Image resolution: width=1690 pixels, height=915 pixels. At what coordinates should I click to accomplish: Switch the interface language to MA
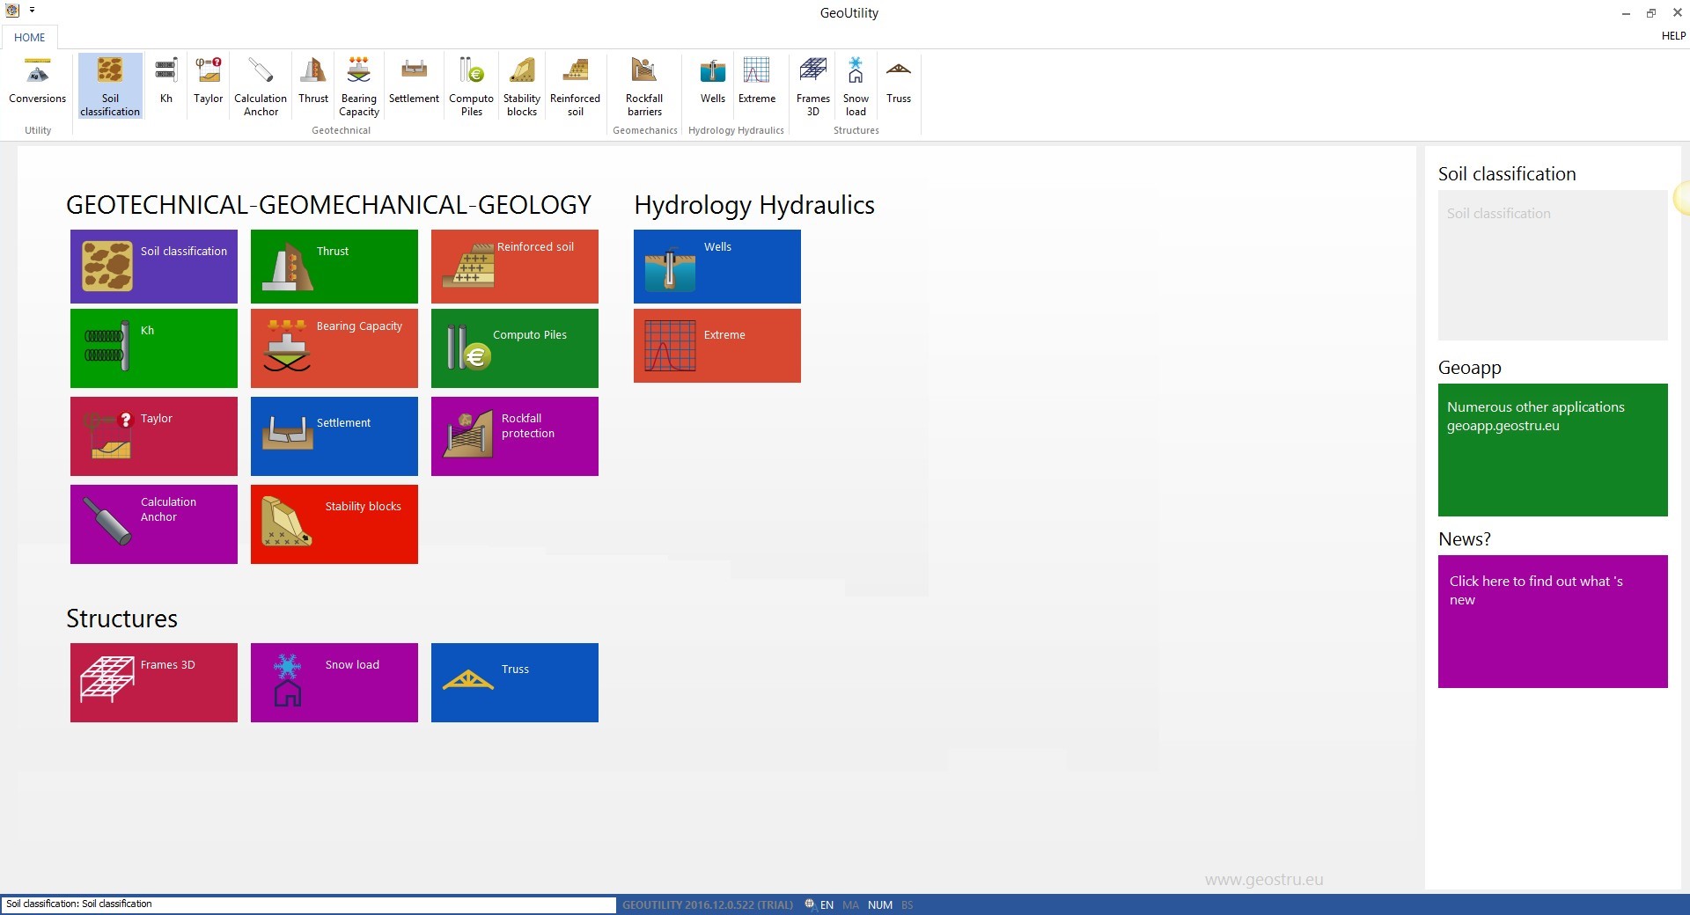(850, 904)
